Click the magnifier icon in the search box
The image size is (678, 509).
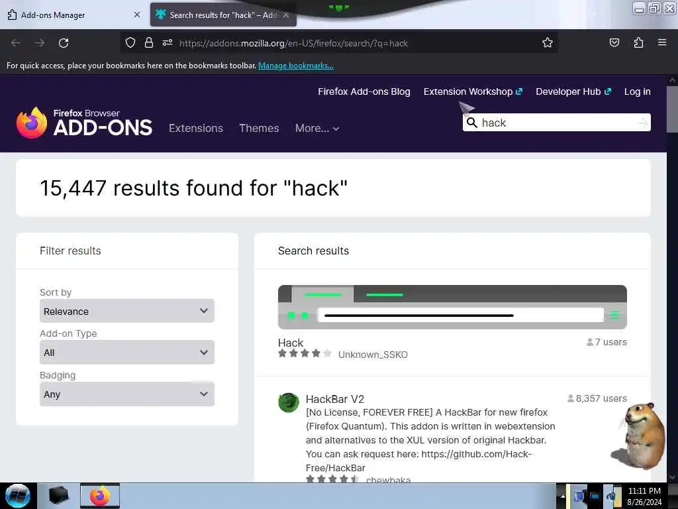[472, 123]
